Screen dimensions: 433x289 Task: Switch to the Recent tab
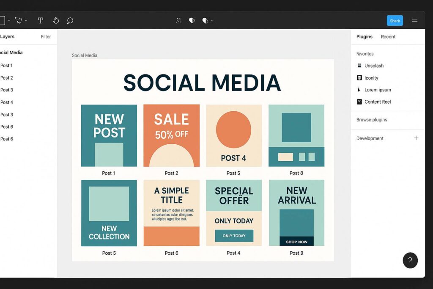pyautogui.click(x=388, y=37)
